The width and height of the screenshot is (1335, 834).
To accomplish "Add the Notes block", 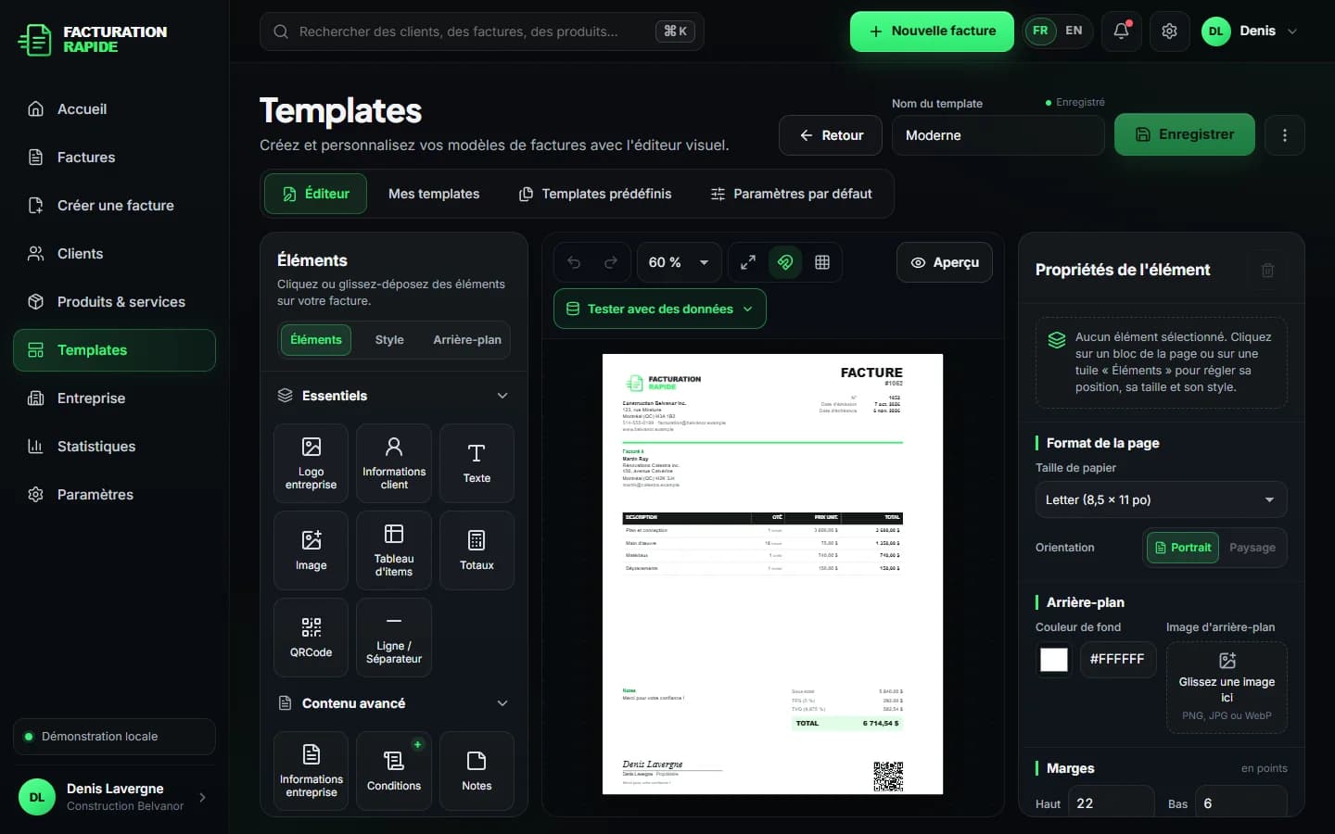I will 477,770.
